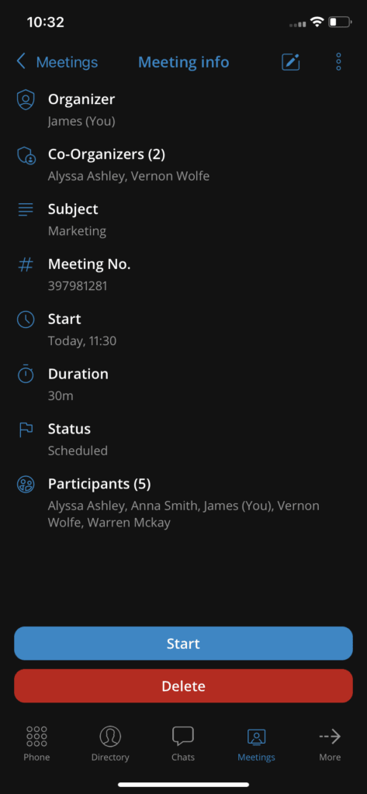Switch to the Directory tab
Viewport: 367px width, 794px height.
[110, 743]
